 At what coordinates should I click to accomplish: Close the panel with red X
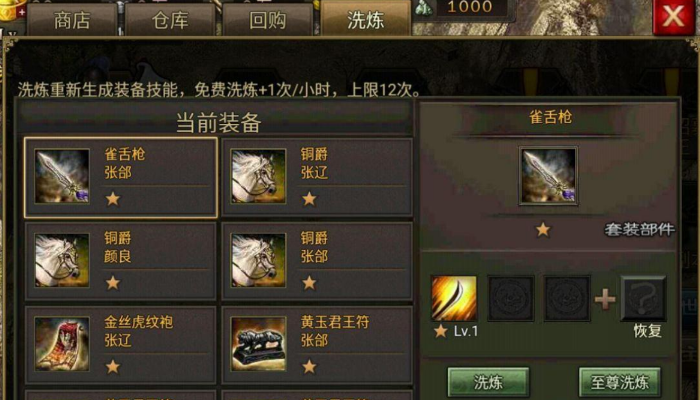(x=674, y=17)
